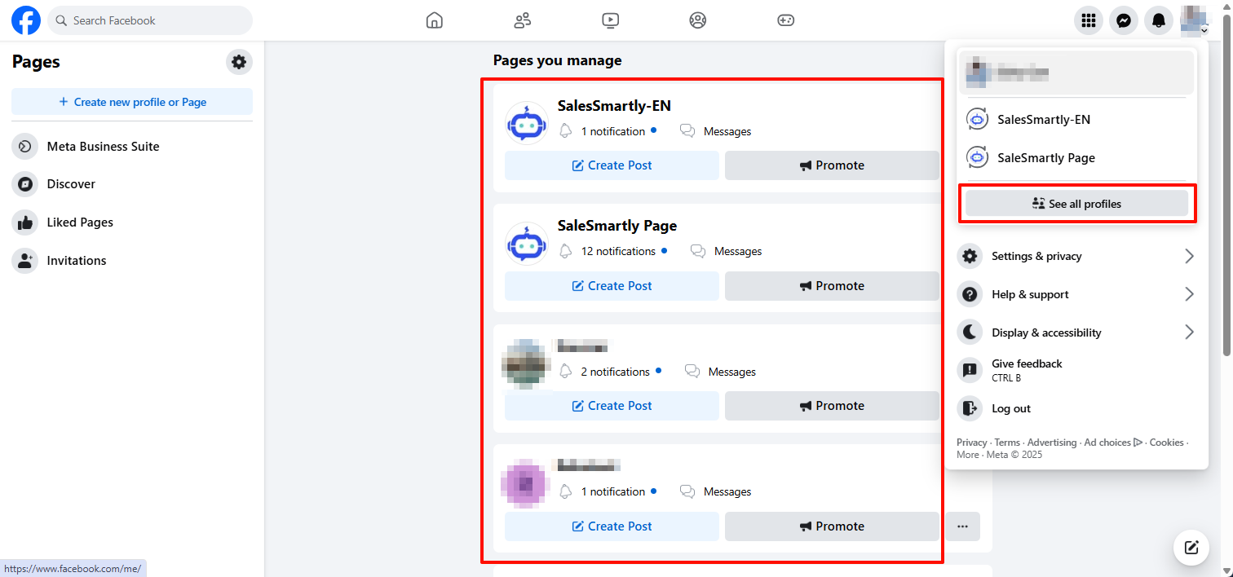Open the Home feed icon
The image size is (1233, 577).
coord(435,20)
